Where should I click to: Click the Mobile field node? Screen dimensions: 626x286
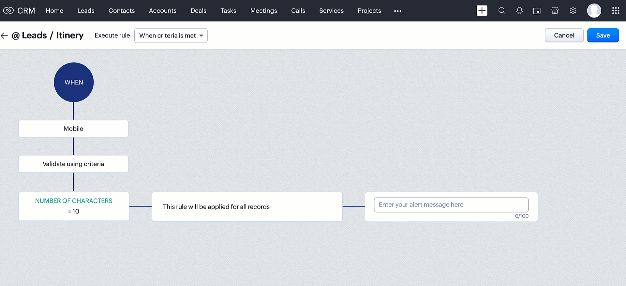[73, 129]
